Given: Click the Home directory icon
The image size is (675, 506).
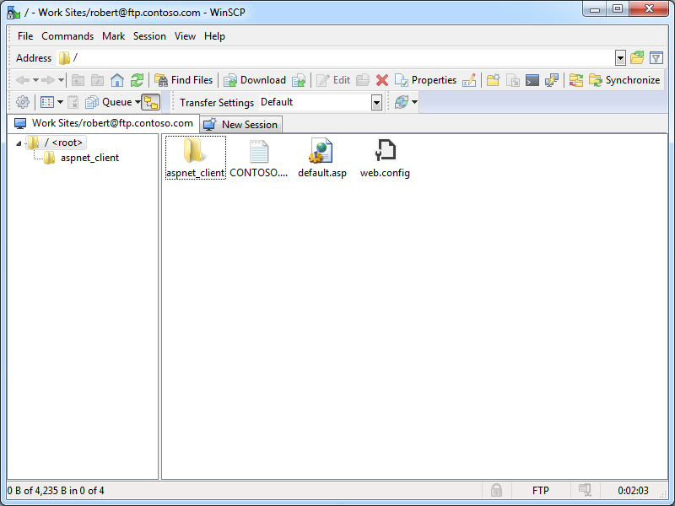Looking at the screenshot, I should (117, 80).
